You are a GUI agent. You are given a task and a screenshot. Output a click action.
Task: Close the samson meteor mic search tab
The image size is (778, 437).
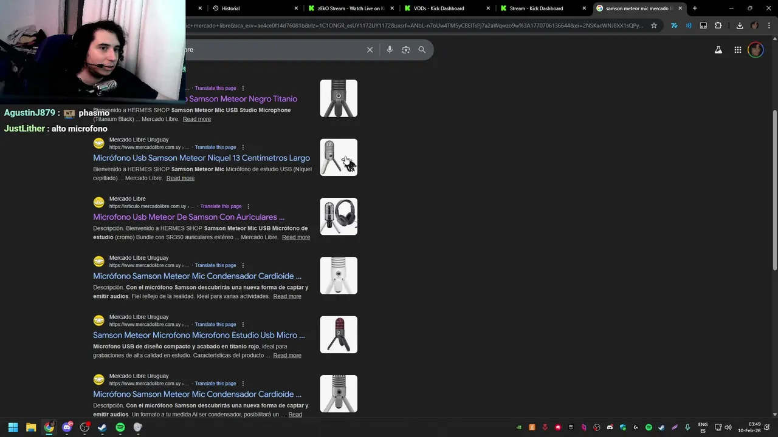[x=680, y=8]
